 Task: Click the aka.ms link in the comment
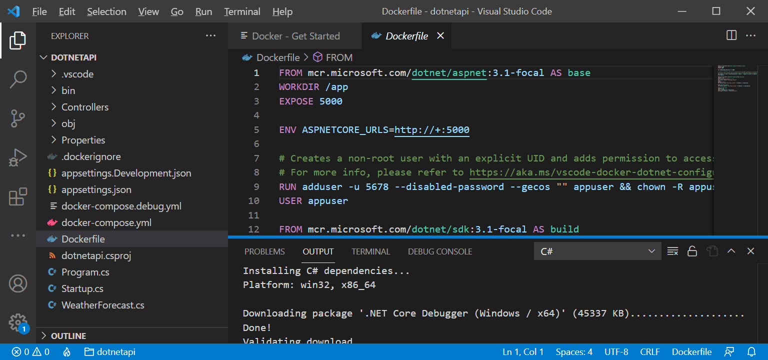click(590, 172)
